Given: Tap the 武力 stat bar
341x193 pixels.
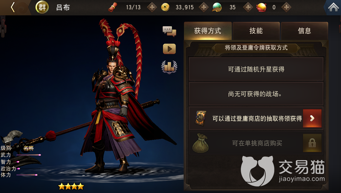Looking at the screenshot, I should 28,155.
